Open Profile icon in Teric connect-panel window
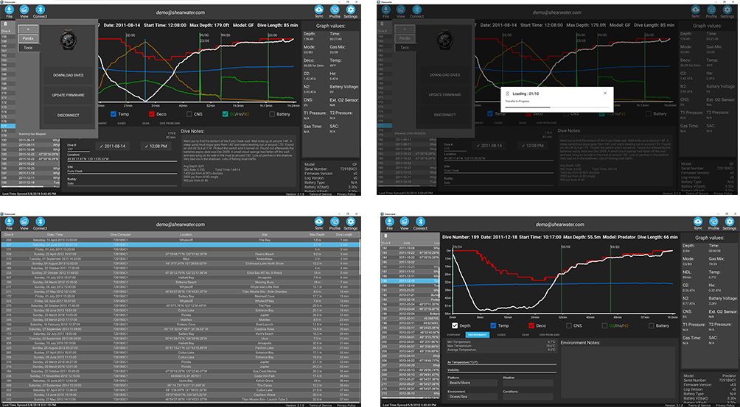The image size is (740, 407). [335, 9]
